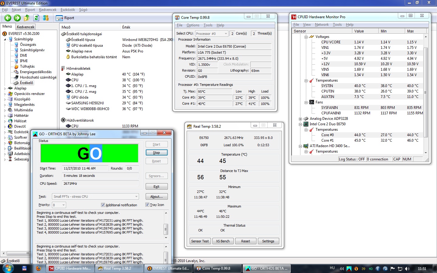Click the Exit button in ORTHOS
The width and height of the screenshot is (437, 273).
click(156, 187)
